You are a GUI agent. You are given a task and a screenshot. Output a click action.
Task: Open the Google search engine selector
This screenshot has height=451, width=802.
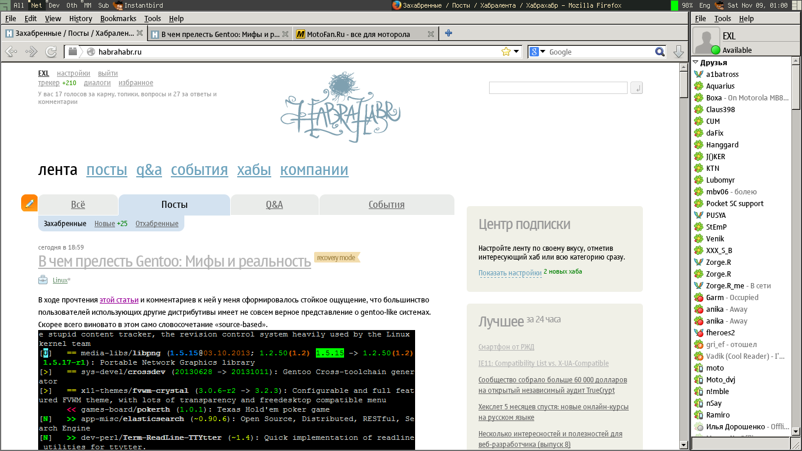point(538,52)
